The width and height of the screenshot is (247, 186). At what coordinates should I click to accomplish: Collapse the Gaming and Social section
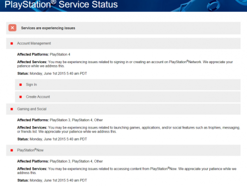tap(124, 109)
